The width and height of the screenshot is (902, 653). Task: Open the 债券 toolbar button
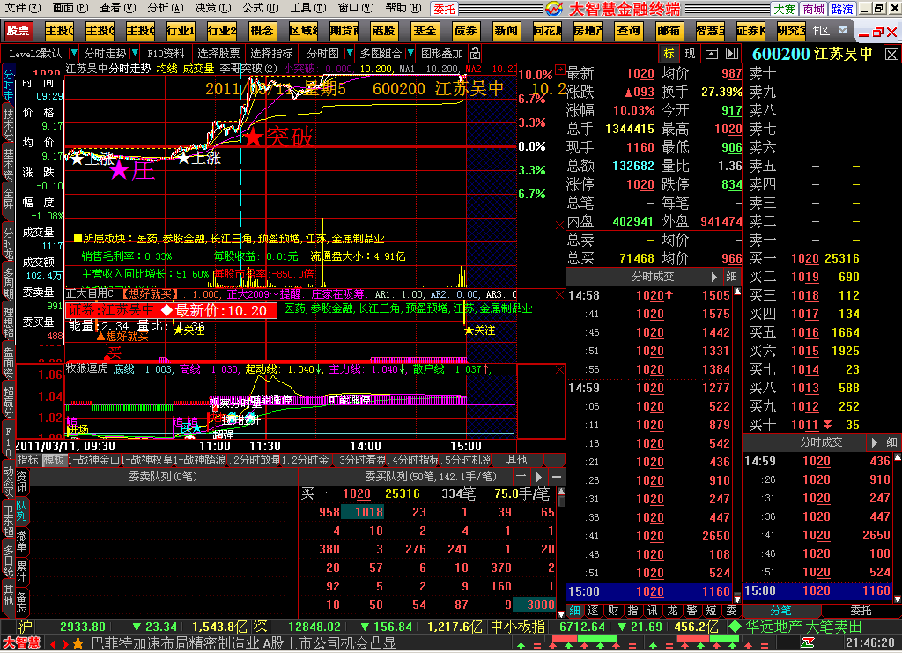click(x=465, y=31)
